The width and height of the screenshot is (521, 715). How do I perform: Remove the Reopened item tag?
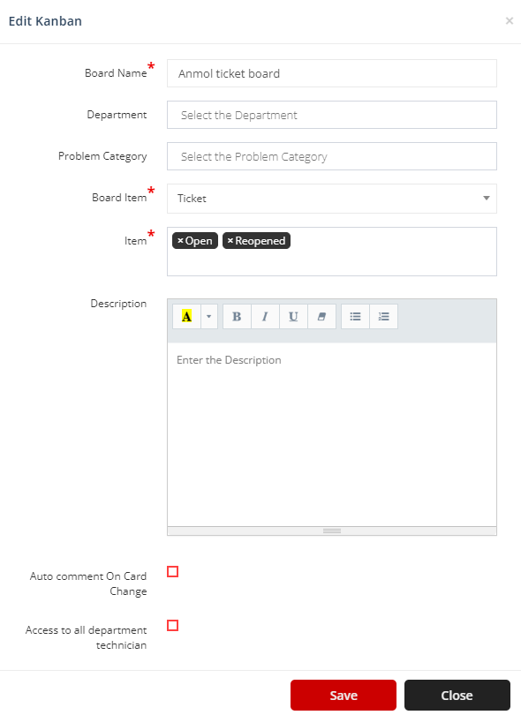click(x=230, y=241)
